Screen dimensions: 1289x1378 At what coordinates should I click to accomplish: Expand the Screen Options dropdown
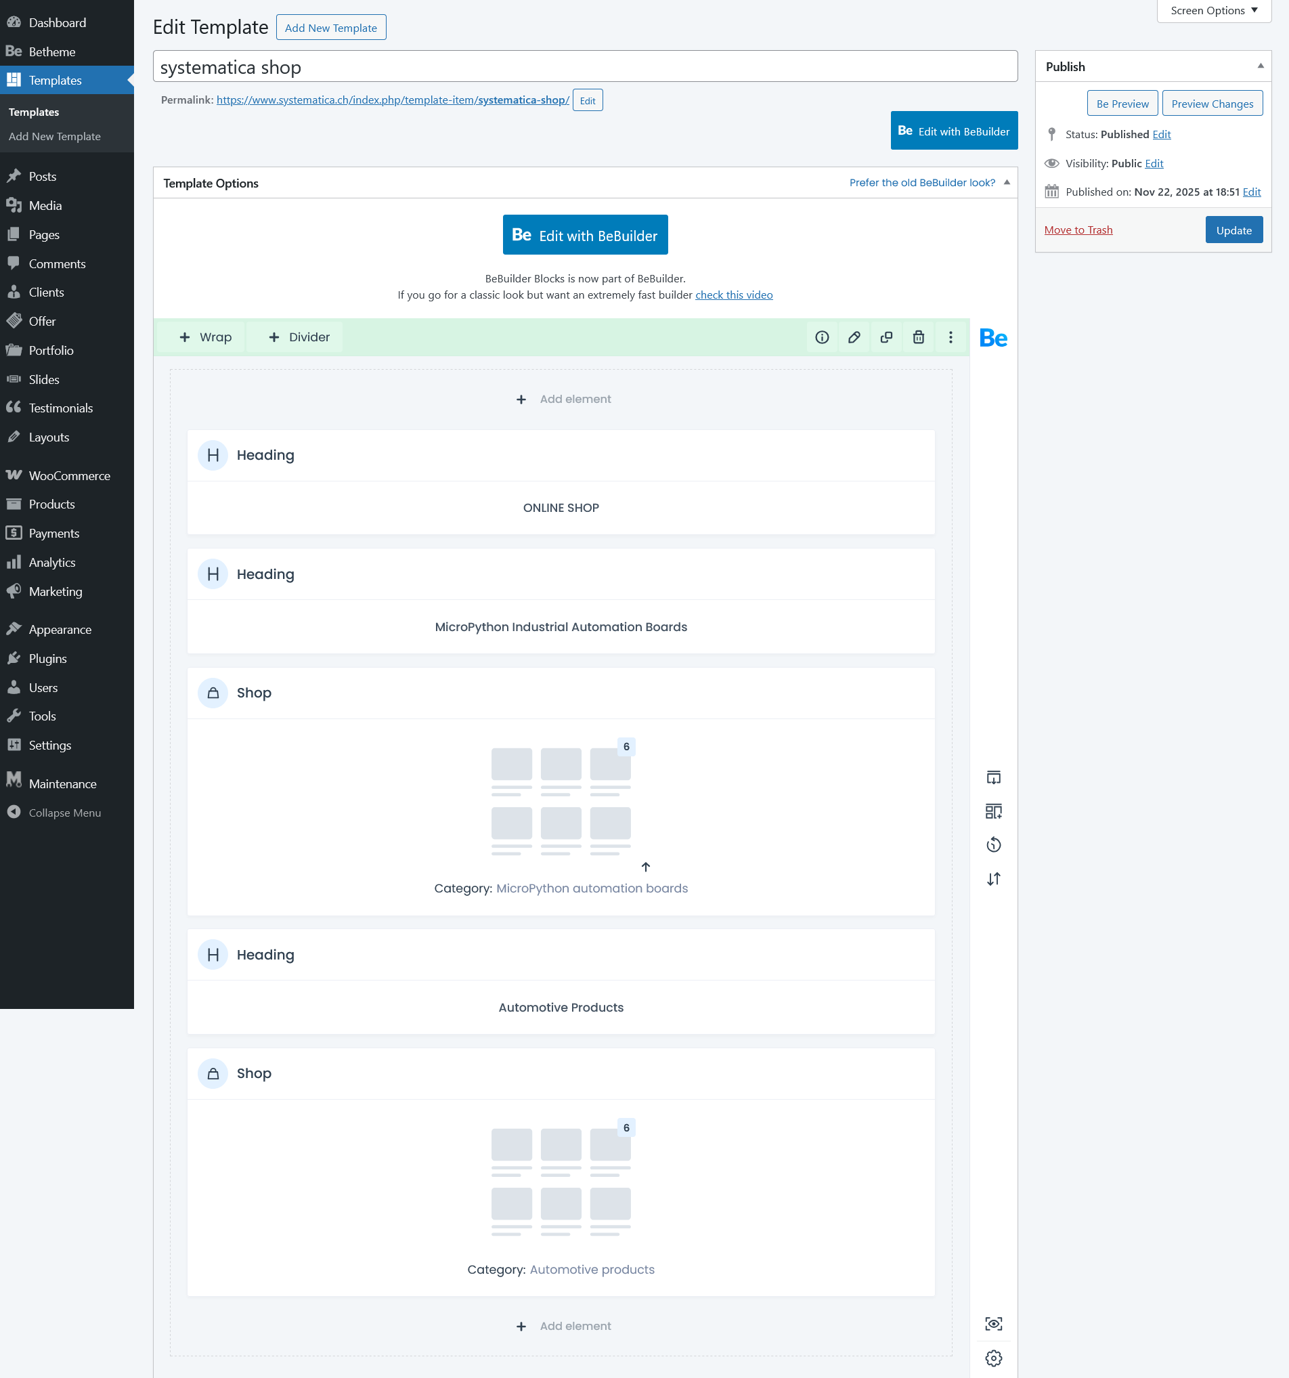(x=1213, y=10)
